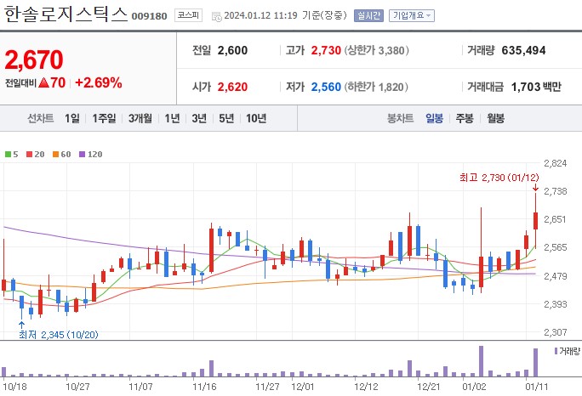Click the green 5-day moving average swatch
The image size is (582, 396).
point(8,155)
